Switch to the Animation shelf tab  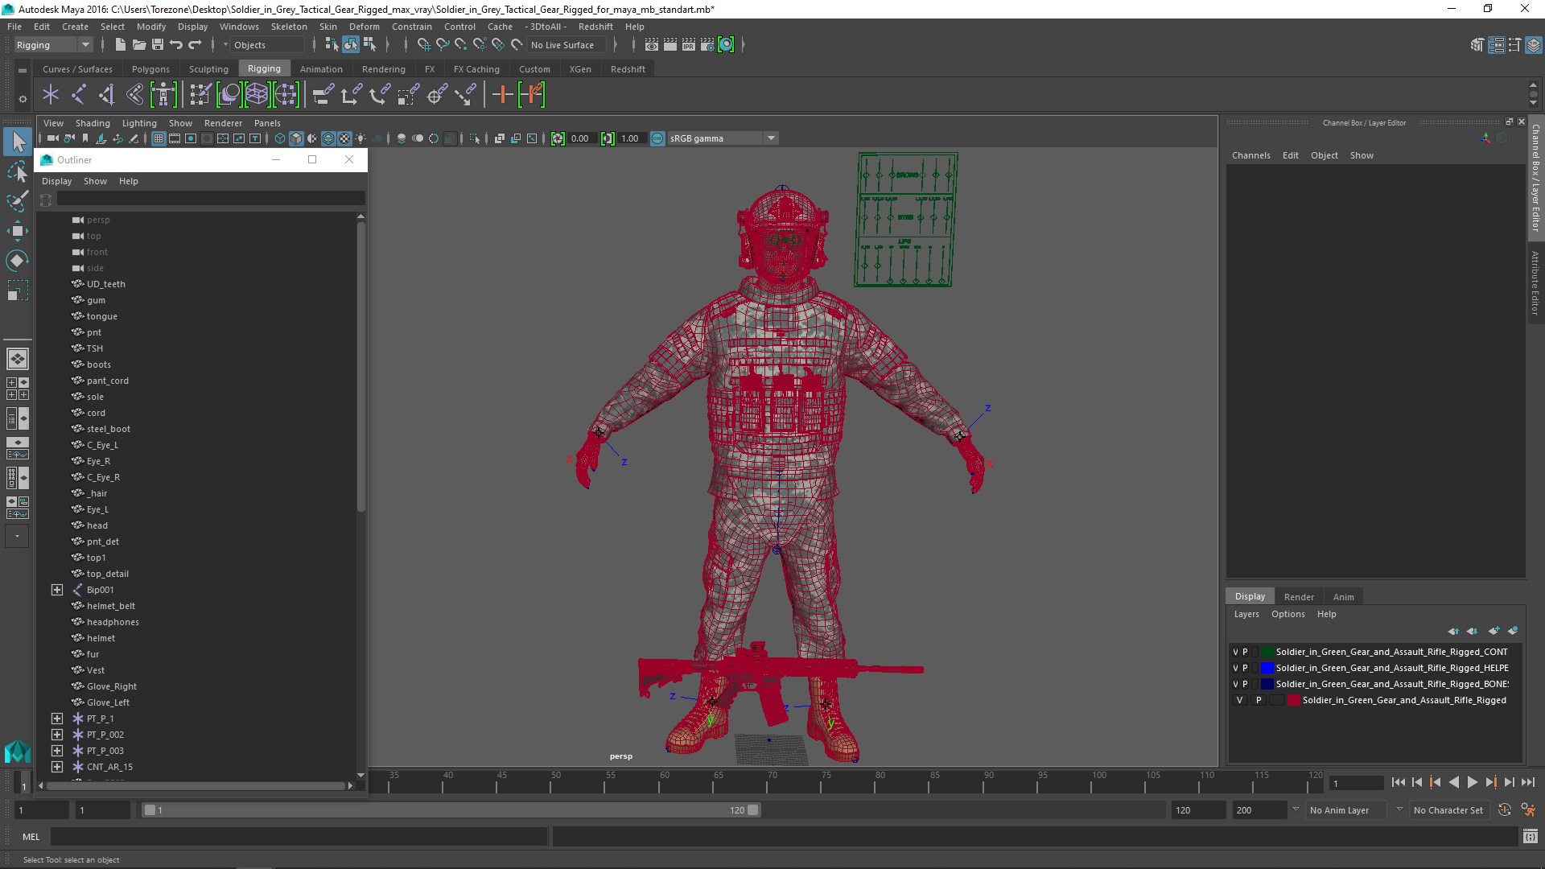(321, 69)
